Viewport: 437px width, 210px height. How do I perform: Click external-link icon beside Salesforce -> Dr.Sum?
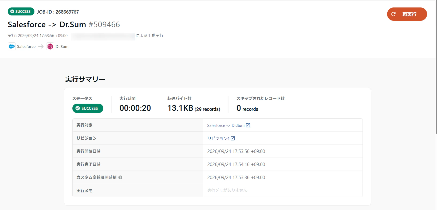[x=248, y=125]
